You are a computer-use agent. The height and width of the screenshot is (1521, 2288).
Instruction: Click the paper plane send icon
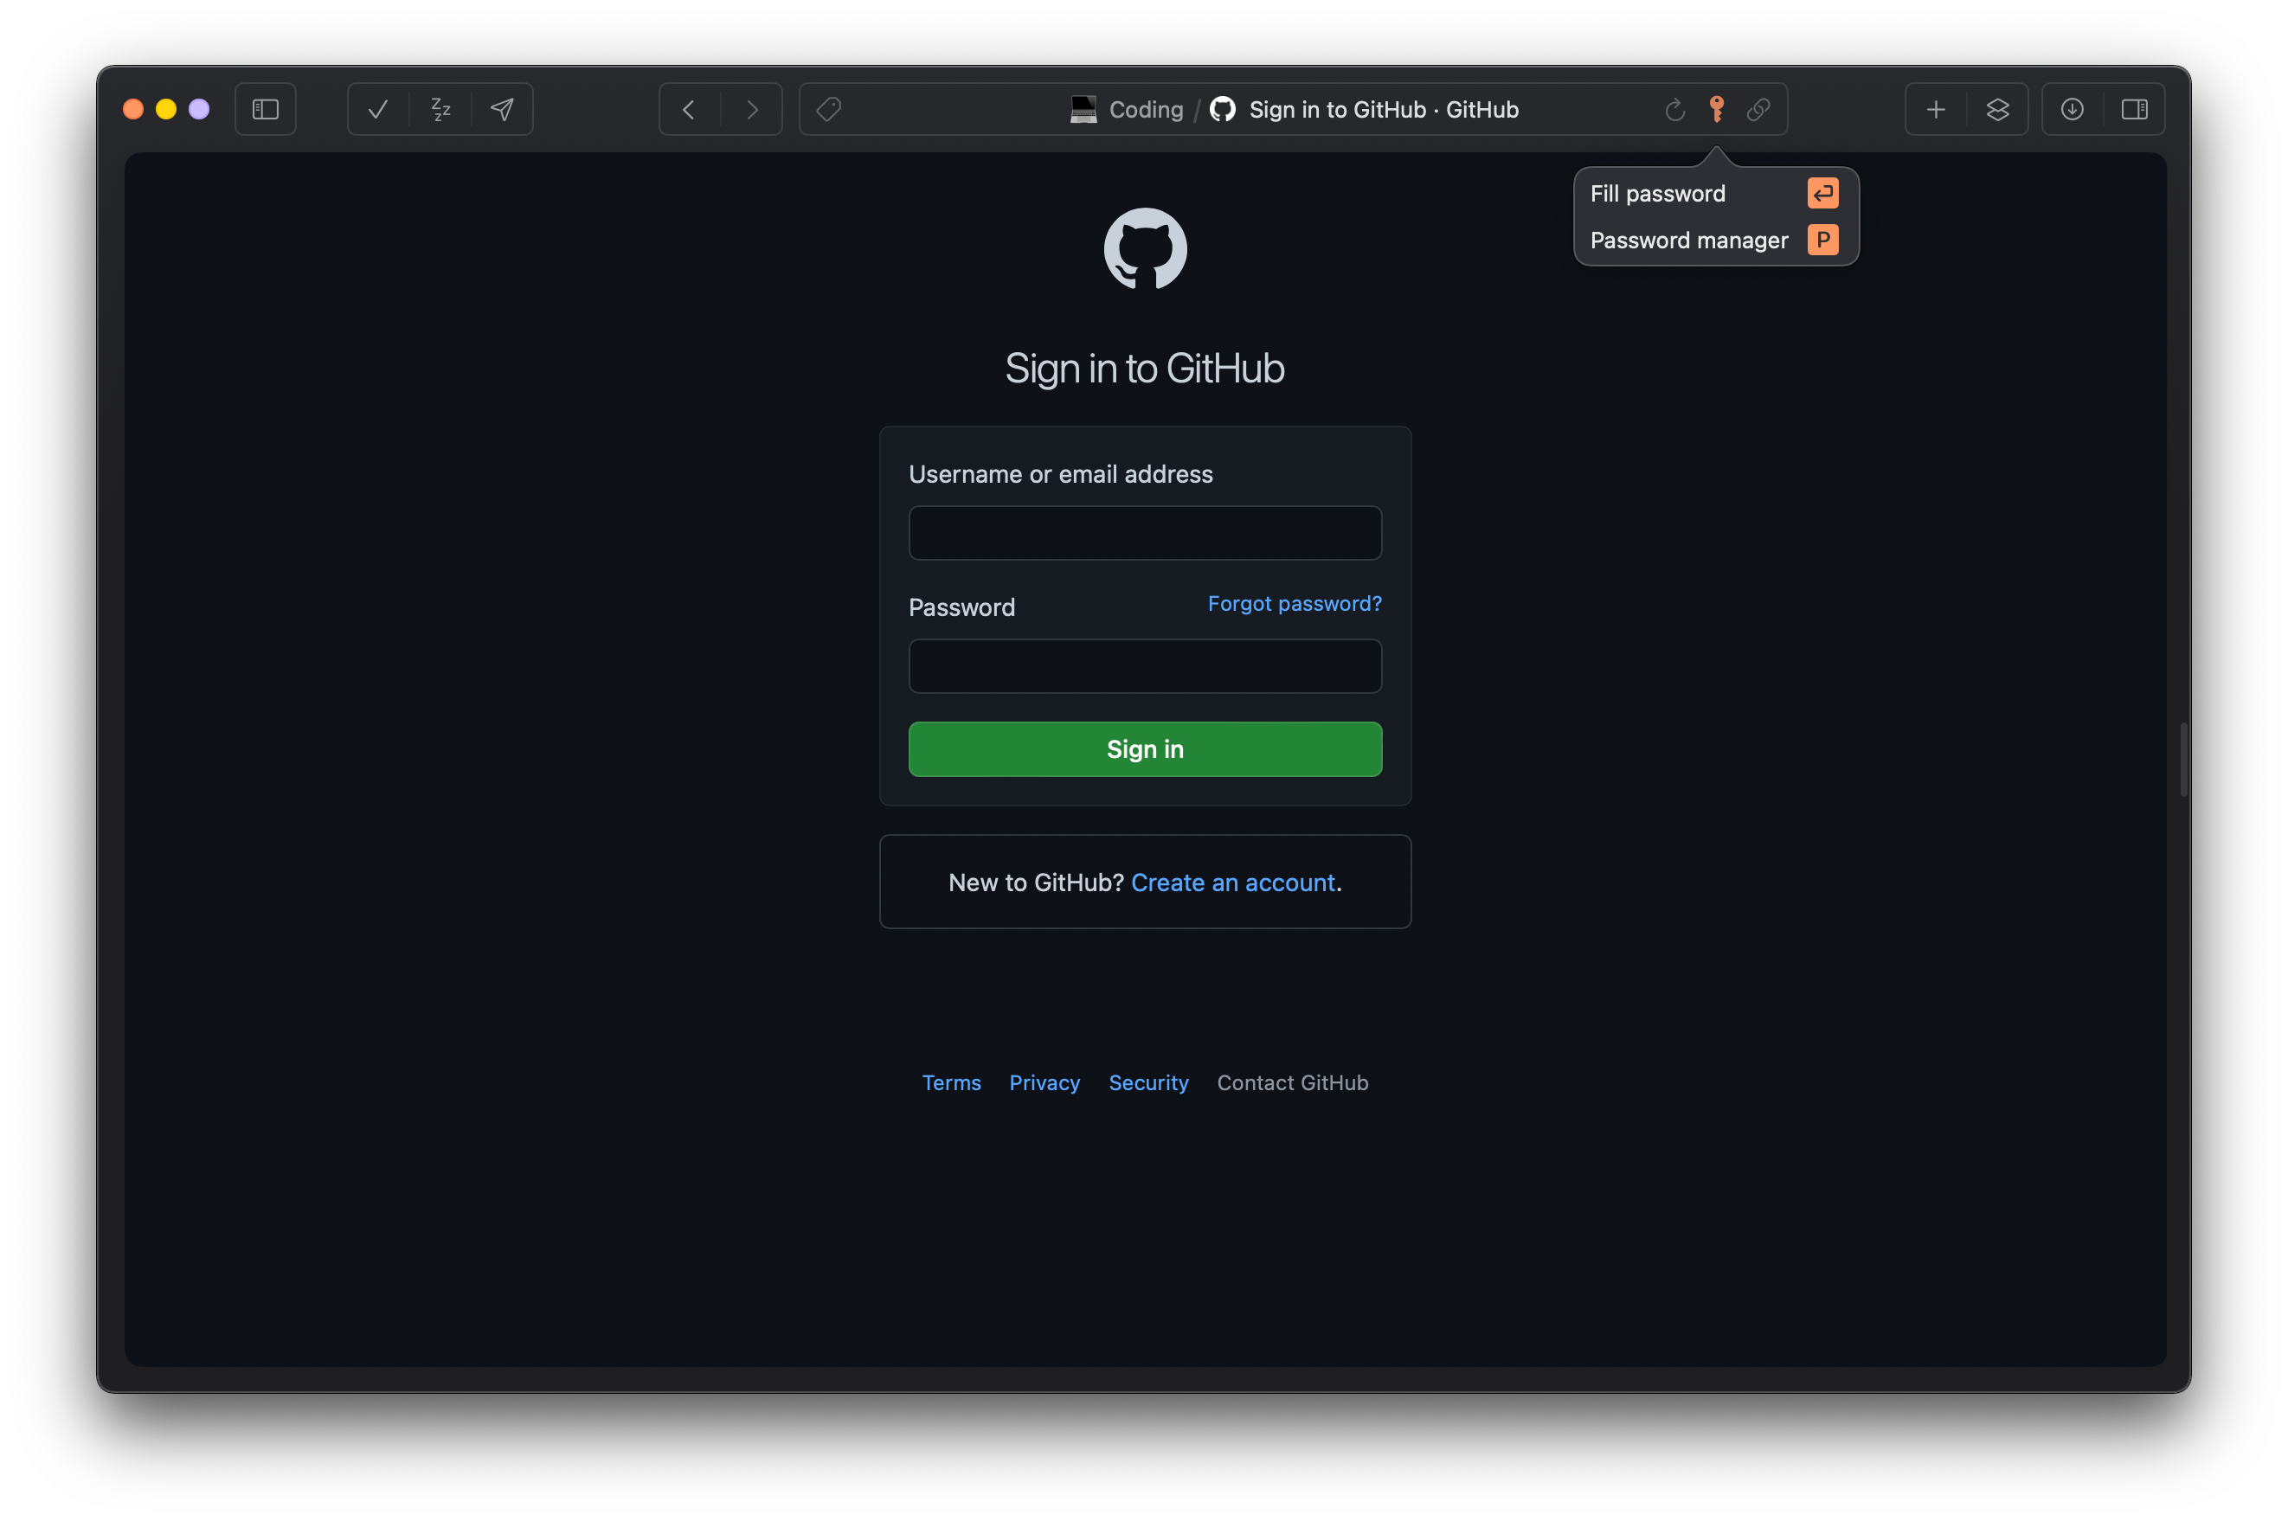pos(502,110)
